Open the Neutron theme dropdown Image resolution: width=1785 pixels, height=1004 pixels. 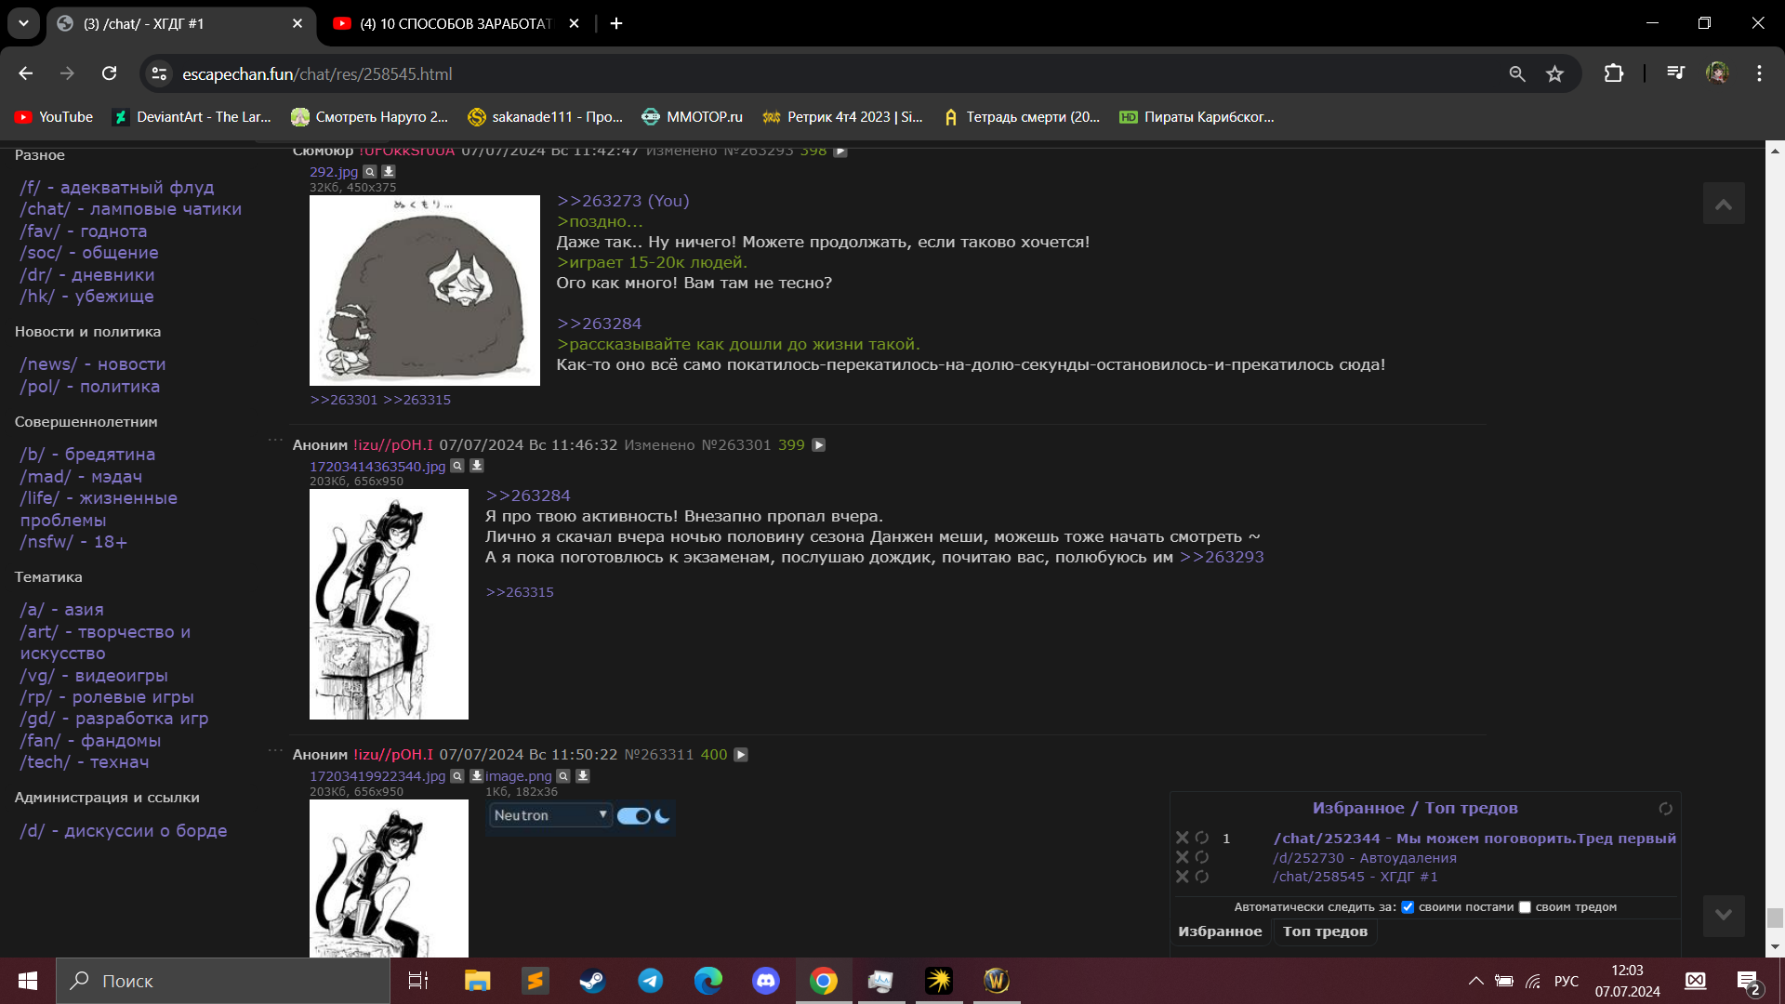pyautogui.click(x=550, y=815)
